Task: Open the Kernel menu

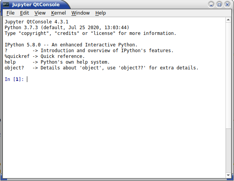Action: click(x=58, y=13)
